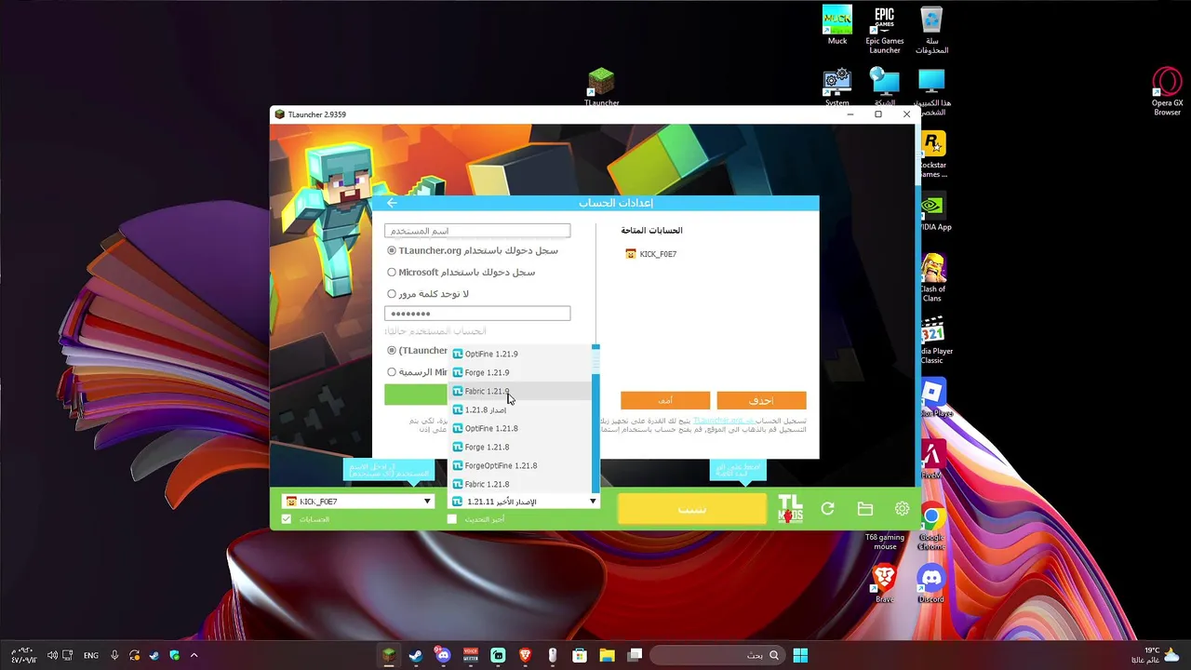Image resolution: width=1191 pixels, height=670 pixels.
Task: Open Clash of Clans shortcut
Action: tap(932, 277)
